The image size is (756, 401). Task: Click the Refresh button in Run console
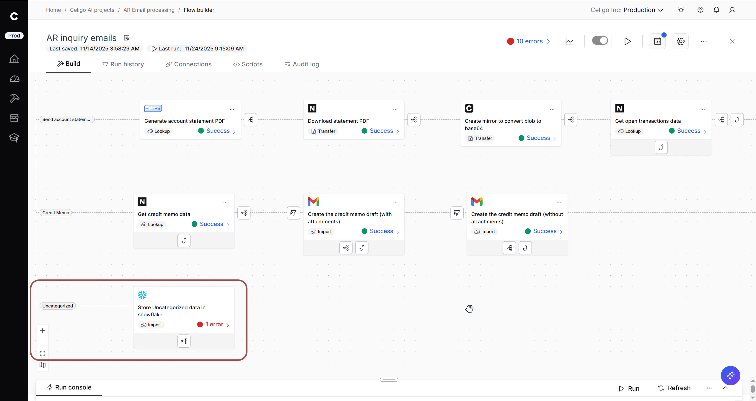tap(674, 388)
